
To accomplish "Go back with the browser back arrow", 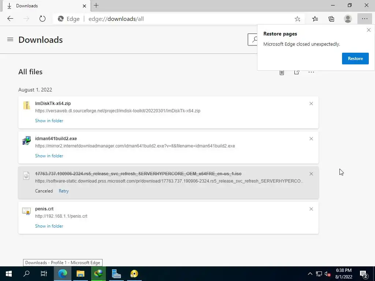I will pyautogui.click(x=10, y=19).
